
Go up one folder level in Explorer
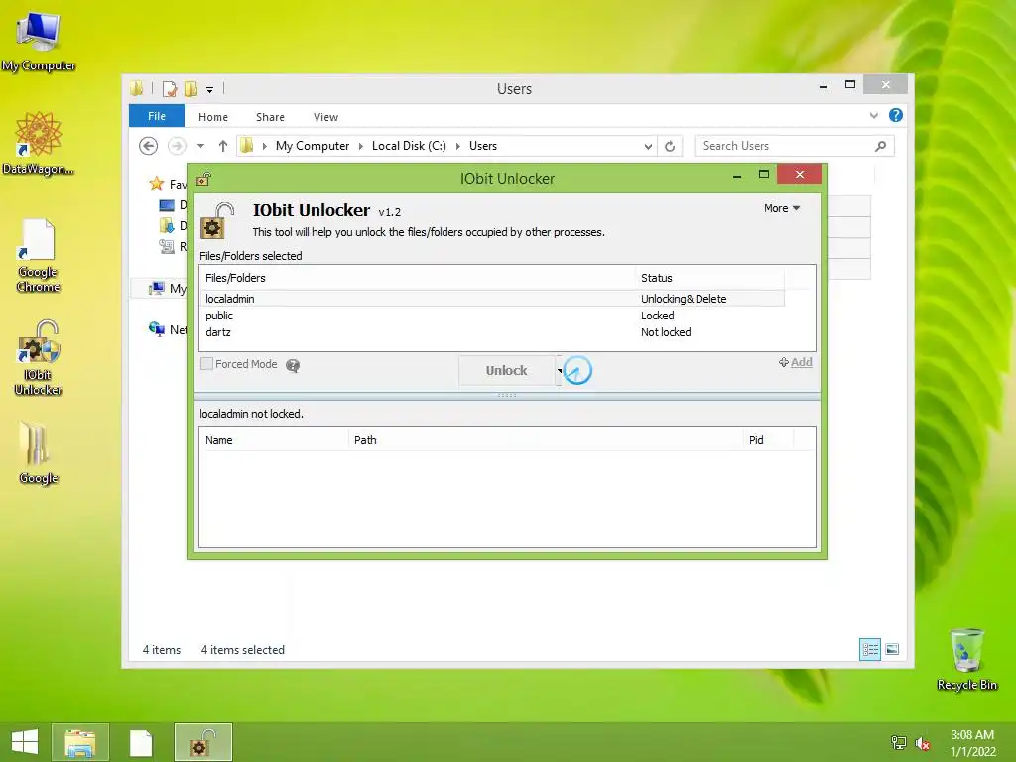[x=223, y=146]
